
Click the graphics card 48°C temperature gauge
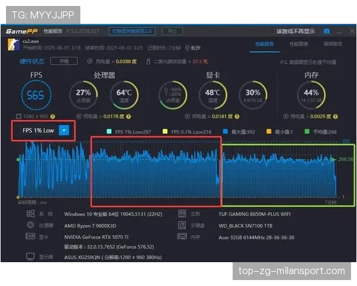[x=213, y=95]
